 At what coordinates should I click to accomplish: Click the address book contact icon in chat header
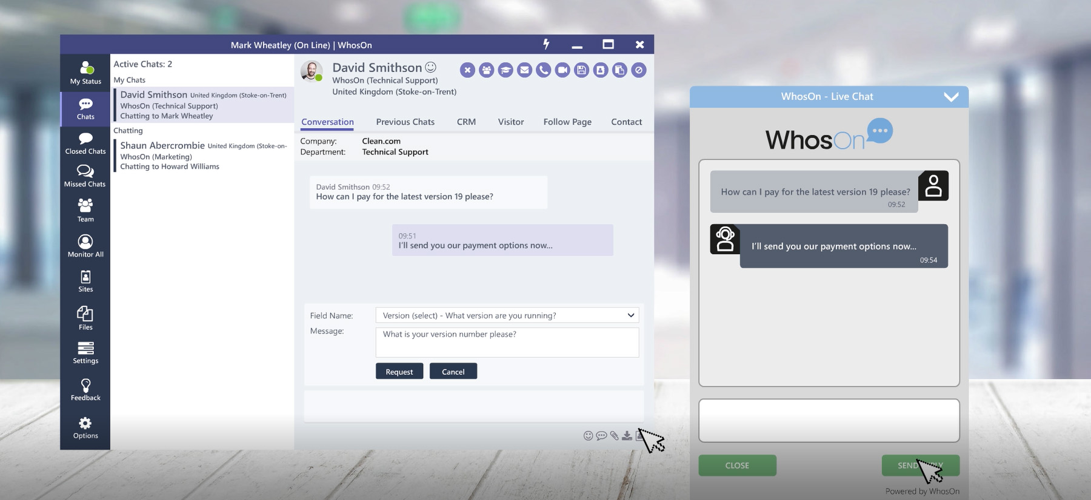click(x=601, y=70)
